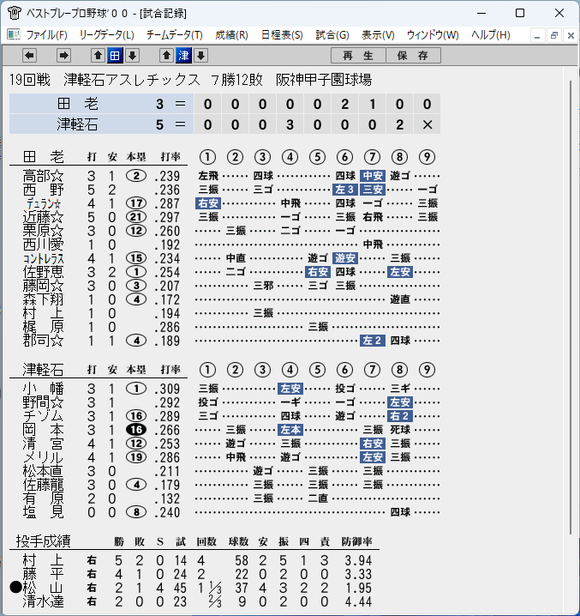580x616 pixels.
Task: Click the down arrow beside 津 team icon
Action: coord(201,56)
